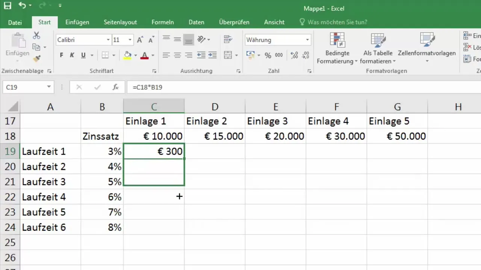Switch to the Seitenlayout tab
The width and height of the screenshot is (481, 270).
click(x=120, y=22)
